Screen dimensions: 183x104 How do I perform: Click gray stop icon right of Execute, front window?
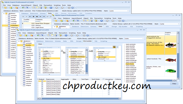72,35
